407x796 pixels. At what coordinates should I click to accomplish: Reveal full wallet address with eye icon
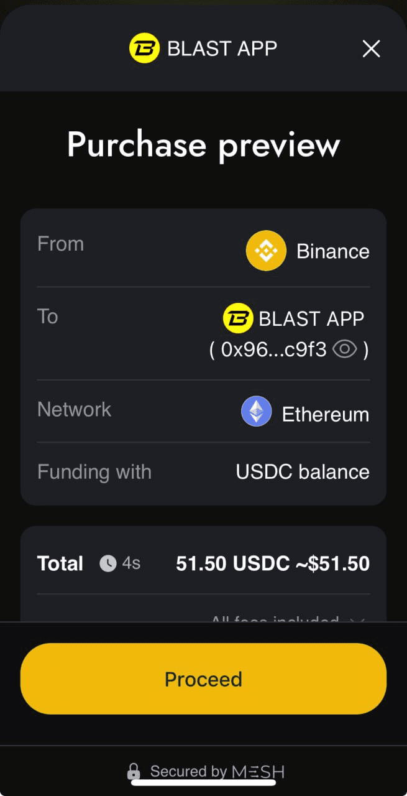coord(344,349)
